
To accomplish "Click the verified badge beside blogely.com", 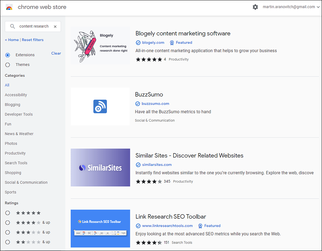I will coord(138,43).
